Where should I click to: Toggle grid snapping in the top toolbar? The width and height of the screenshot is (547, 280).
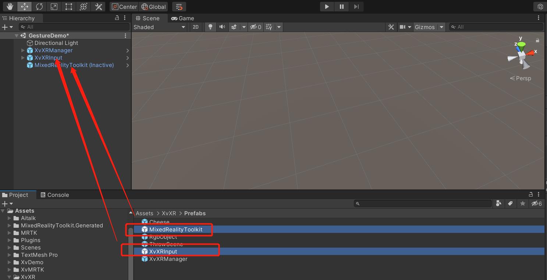tap(179, 7)
